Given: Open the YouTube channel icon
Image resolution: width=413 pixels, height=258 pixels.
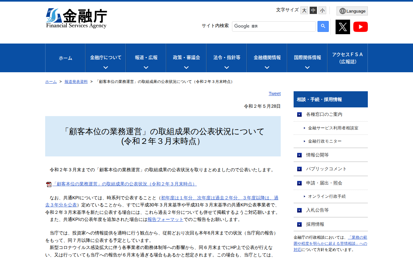Looking at the screenshot, I should pyautogui.click(x=360, y=27).
